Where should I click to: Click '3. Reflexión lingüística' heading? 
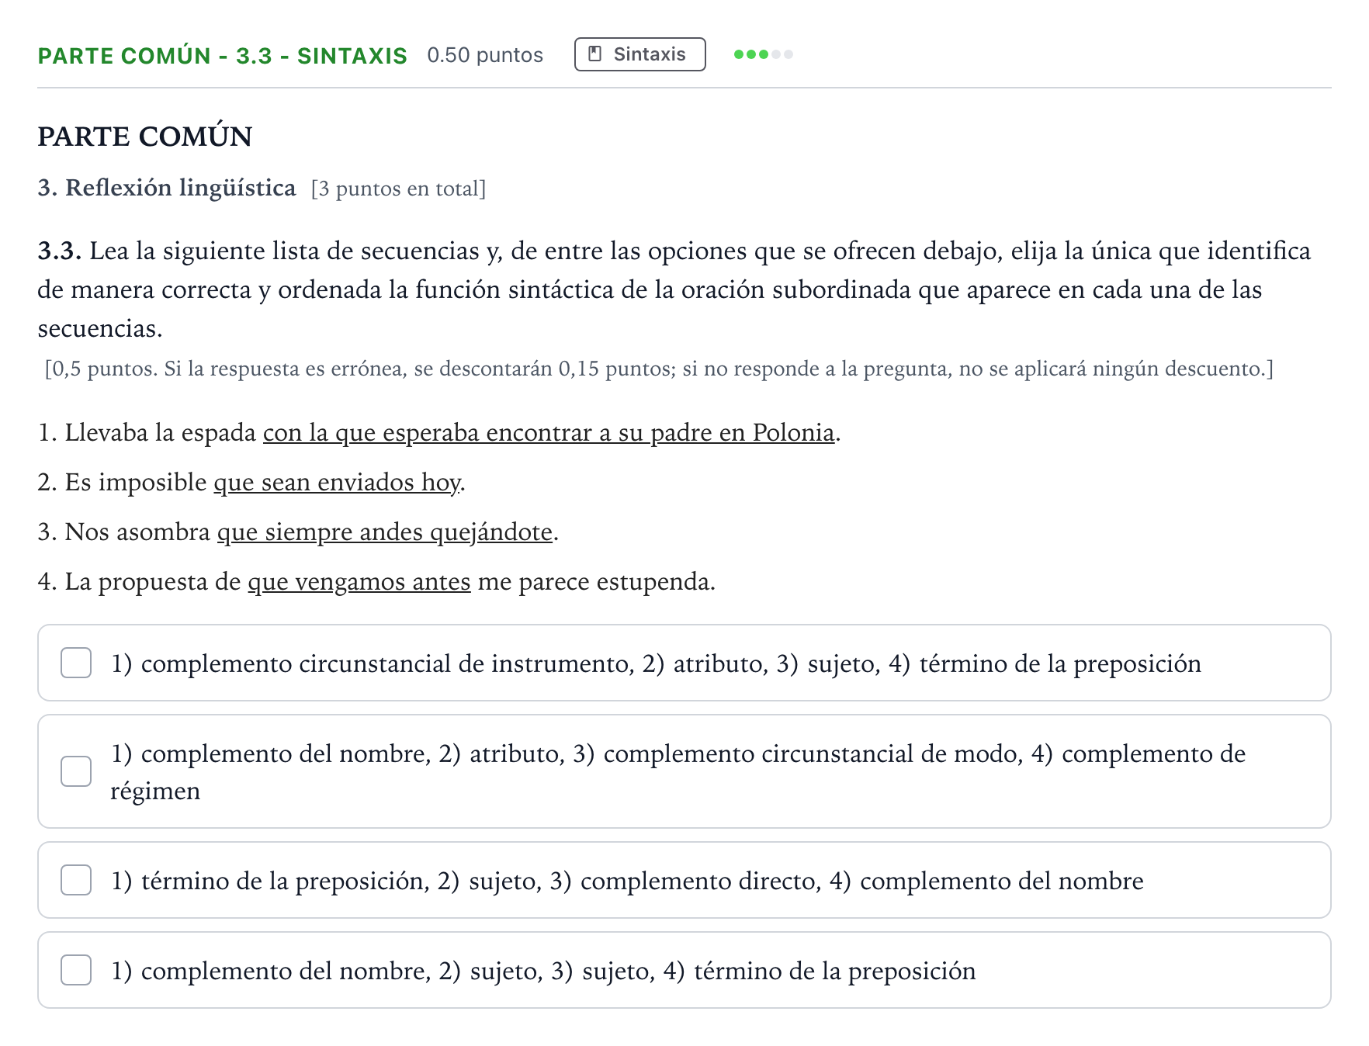coord(167,188)
